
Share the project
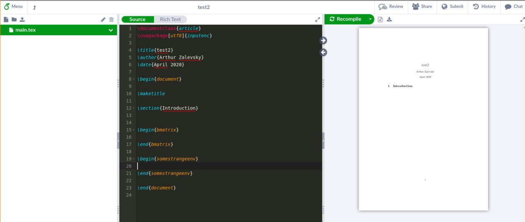422,7
